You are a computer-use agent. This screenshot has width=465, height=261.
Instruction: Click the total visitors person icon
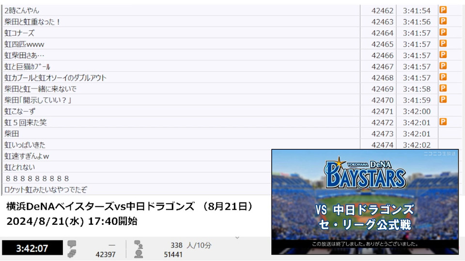click(139, 254)
